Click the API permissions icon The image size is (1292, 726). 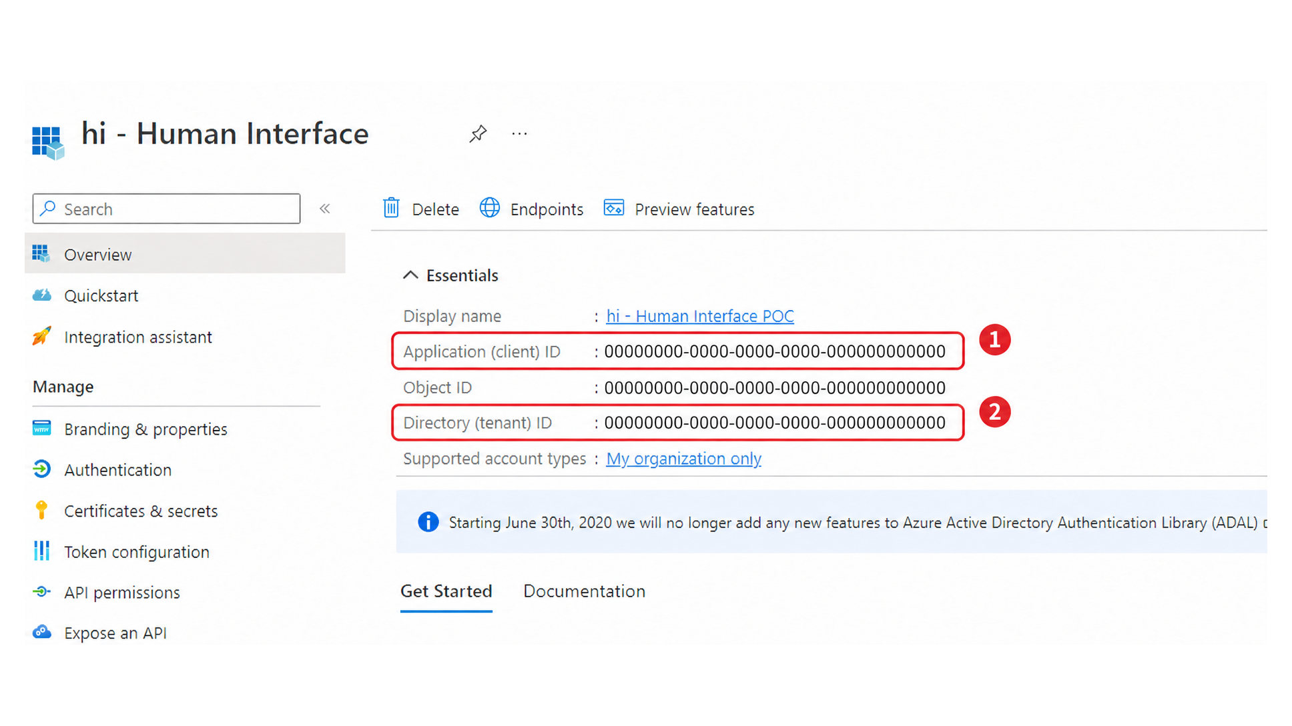click(x=41, y=592)
